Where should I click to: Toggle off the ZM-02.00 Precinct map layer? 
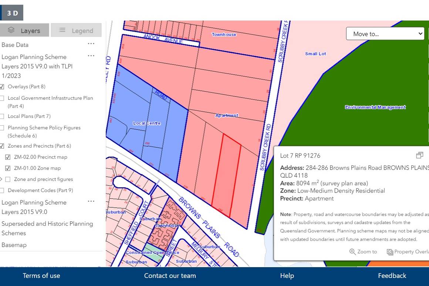pyautogui.click(x=8, y=157)
